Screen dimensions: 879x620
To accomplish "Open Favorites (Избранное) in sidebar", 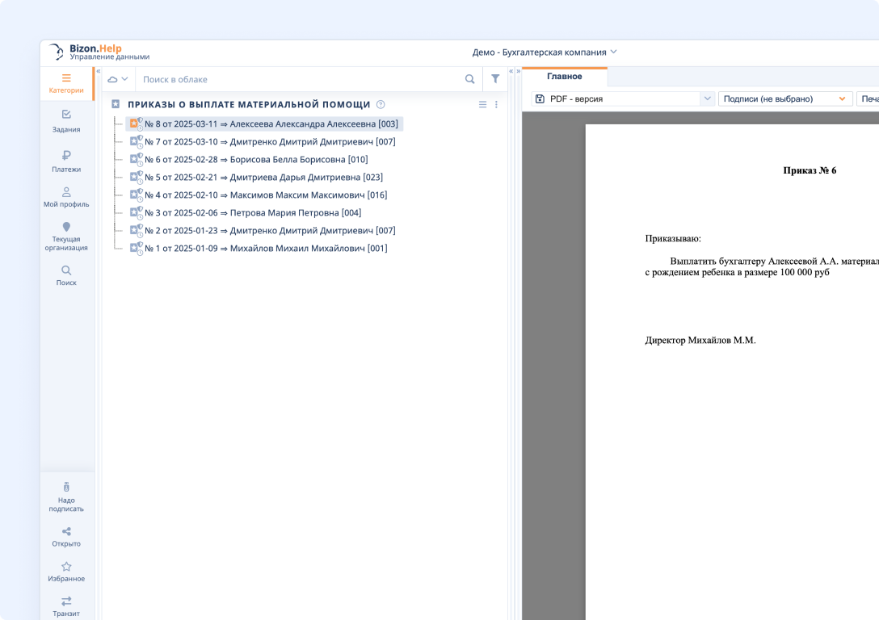I will [66, 571].
